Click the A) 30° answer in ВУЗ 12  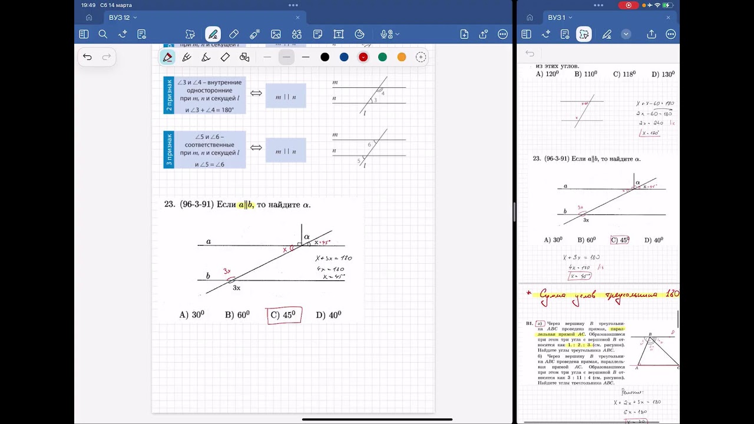(x=192, y=315)
